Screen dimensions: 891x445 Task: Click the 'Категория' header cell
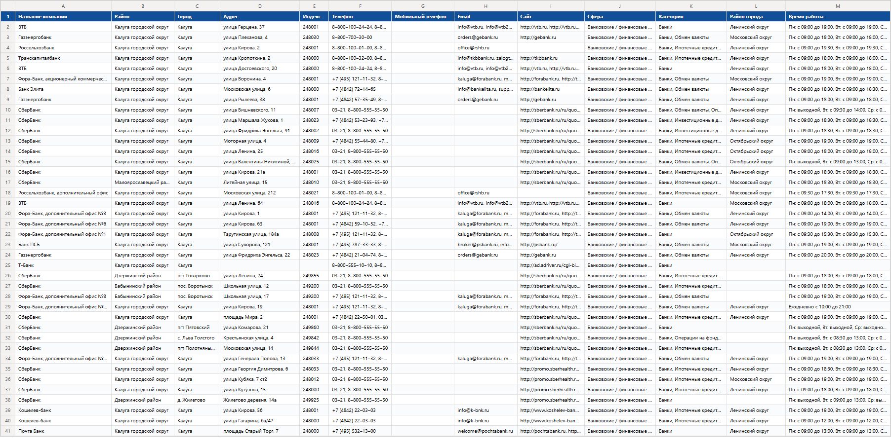pyautogui.click(x=691, y=17)
